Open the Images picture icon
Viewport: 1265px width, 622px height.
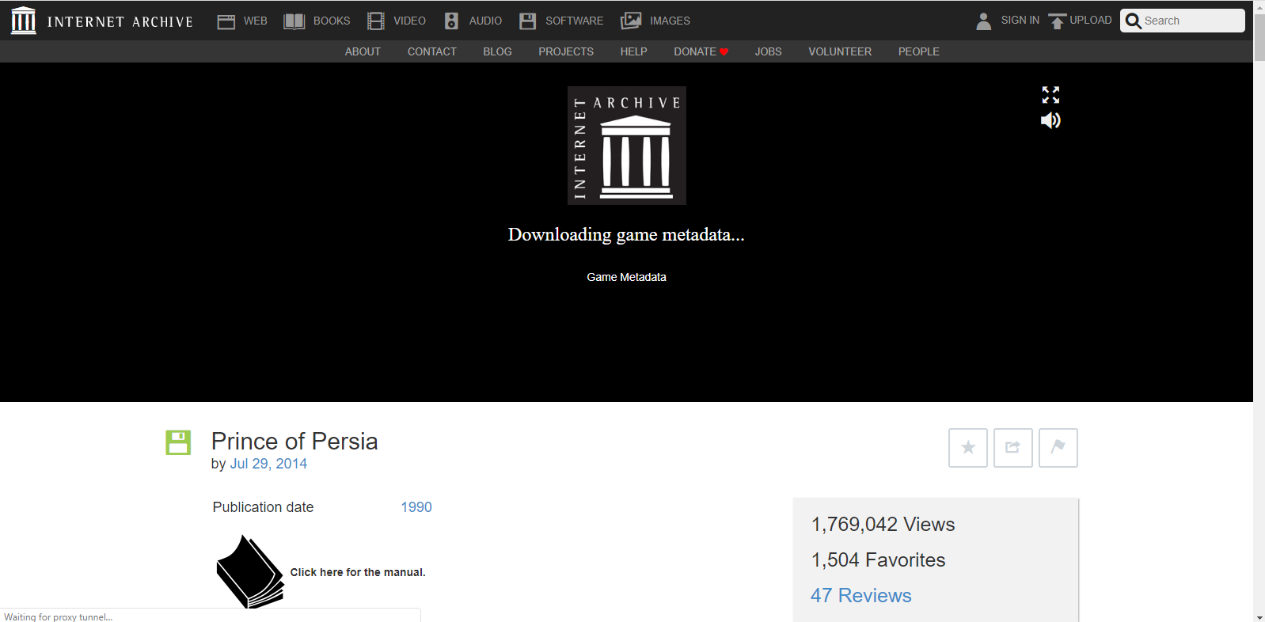pos(631,21)
